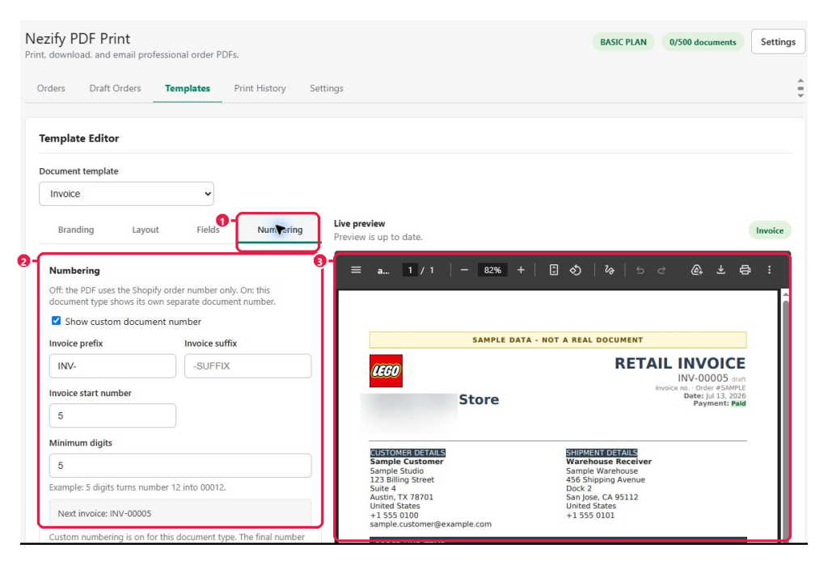Switch to the Layout tab
This screenshot has height=565, width=828.
point(146,230)
